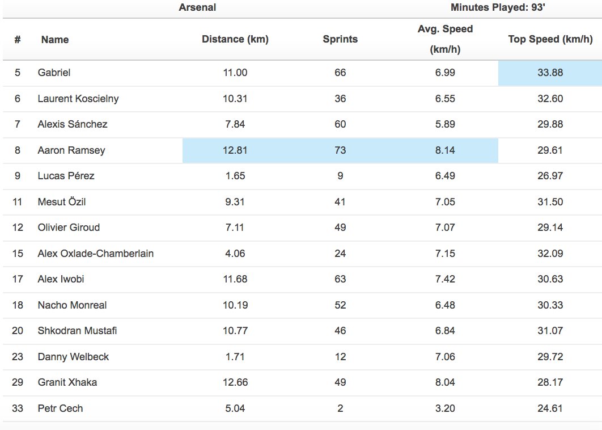
Task: Click Aaron Ramsey's top speed 29.61
Action: click(x=550, y=150)
